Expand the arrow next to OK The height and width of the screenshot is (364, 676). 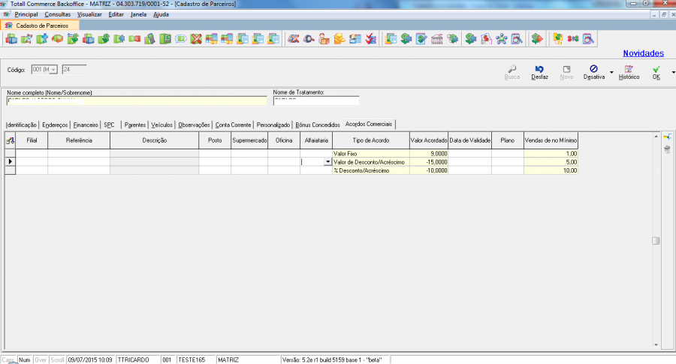click(672, 73)
